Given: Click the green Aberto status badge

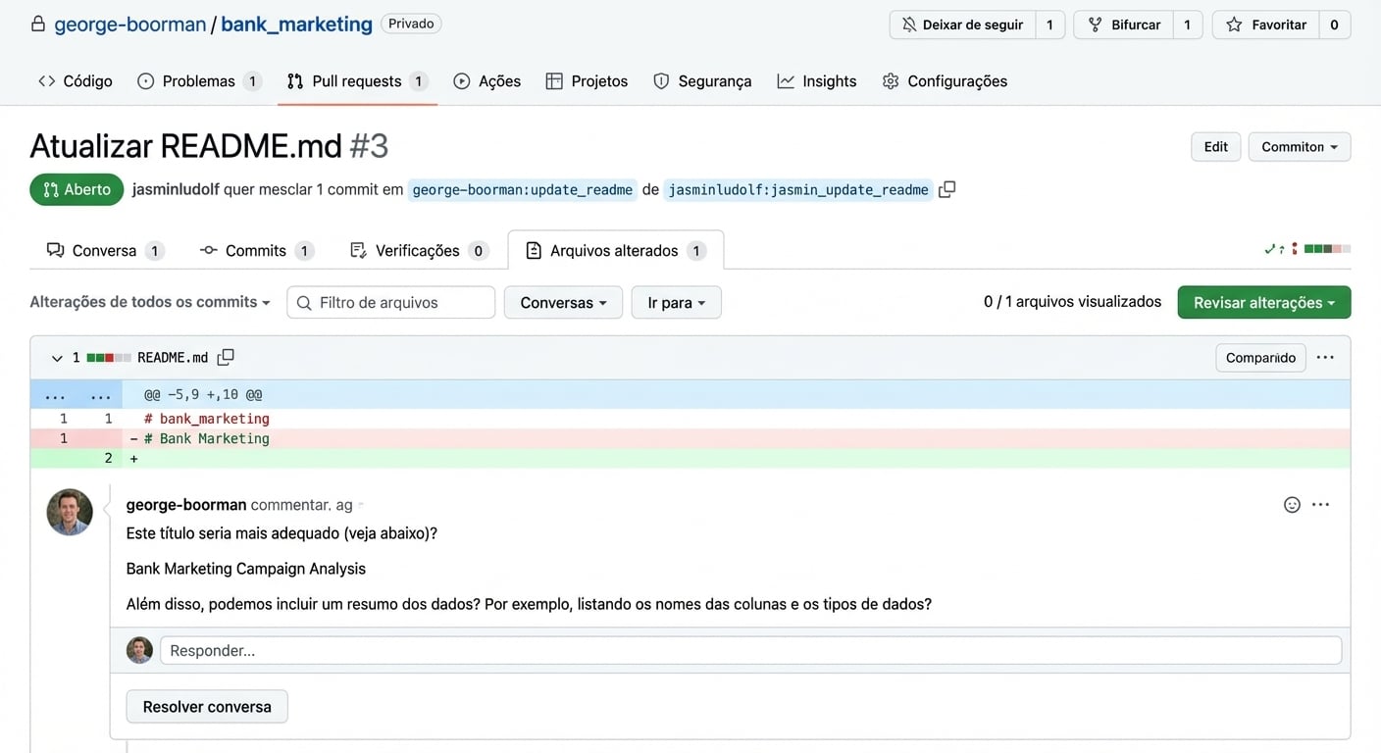Looking at the screenshot, I should (77, 190).
